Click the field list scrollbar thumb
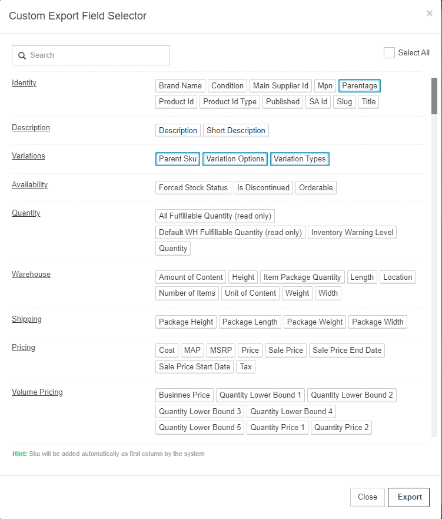 434,96
